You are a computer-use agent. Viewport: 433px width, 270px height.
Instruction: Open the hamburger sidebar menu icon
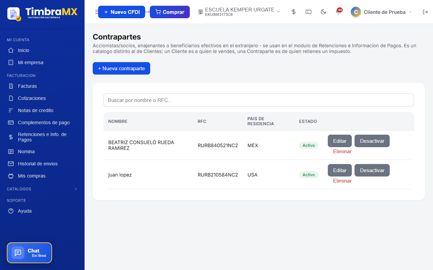click(x=96, y=12)
